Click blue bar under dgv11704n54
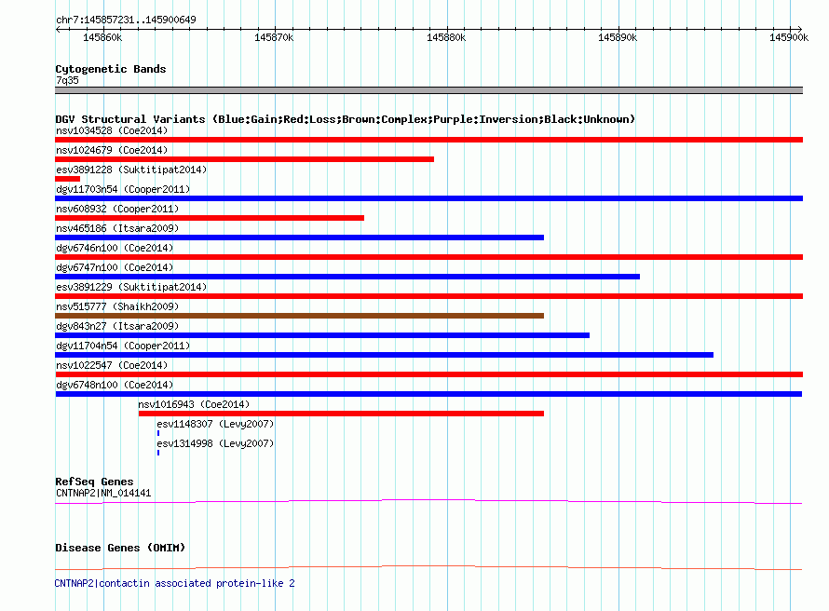The height and width of the screenshot is (611, 829). point(385,355)
